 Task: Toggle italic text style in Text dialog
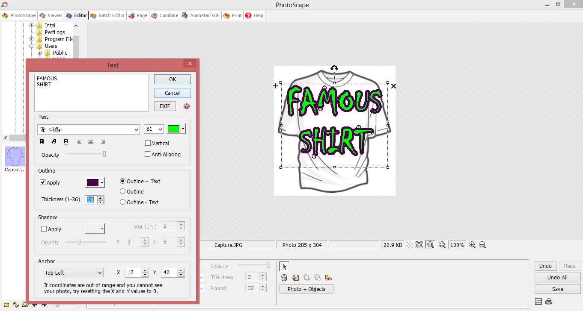tap(54, 141)
